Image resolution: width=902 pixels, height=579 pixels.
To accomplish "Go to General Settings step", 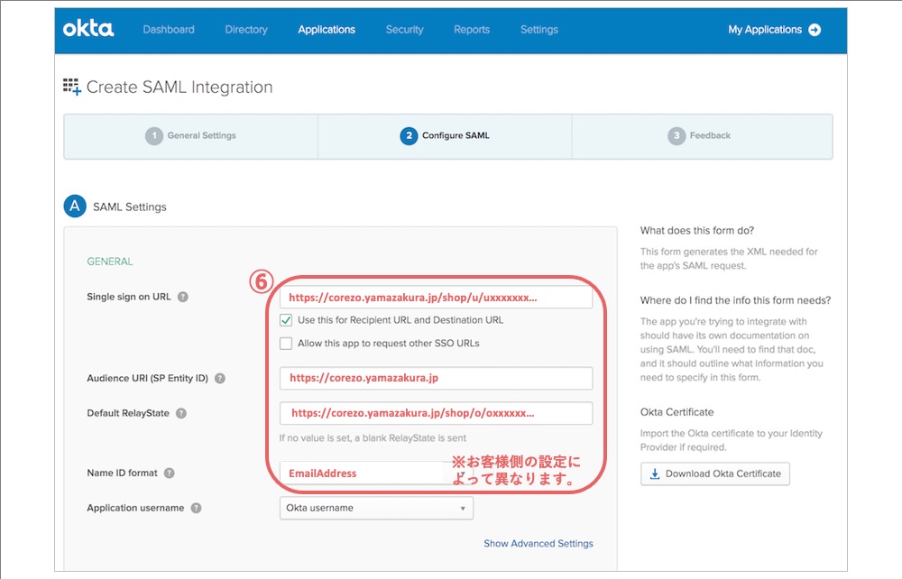I will click(190, 136).
